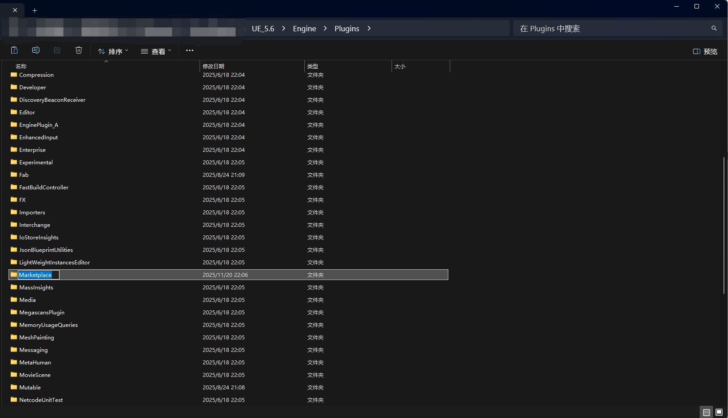
Task: Navigate to Engine in the breadcrumb path
Action: coord(304,29)
